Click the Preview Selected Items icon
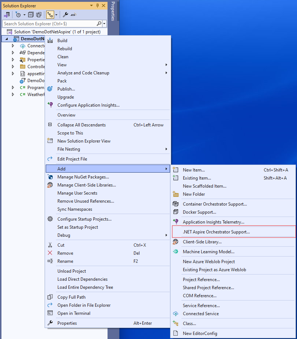 (74, 15)
